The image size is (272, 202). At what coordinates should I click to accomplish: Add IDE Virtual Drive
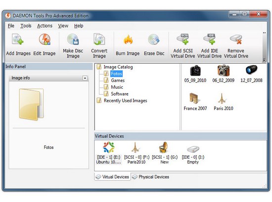[209, 46]
